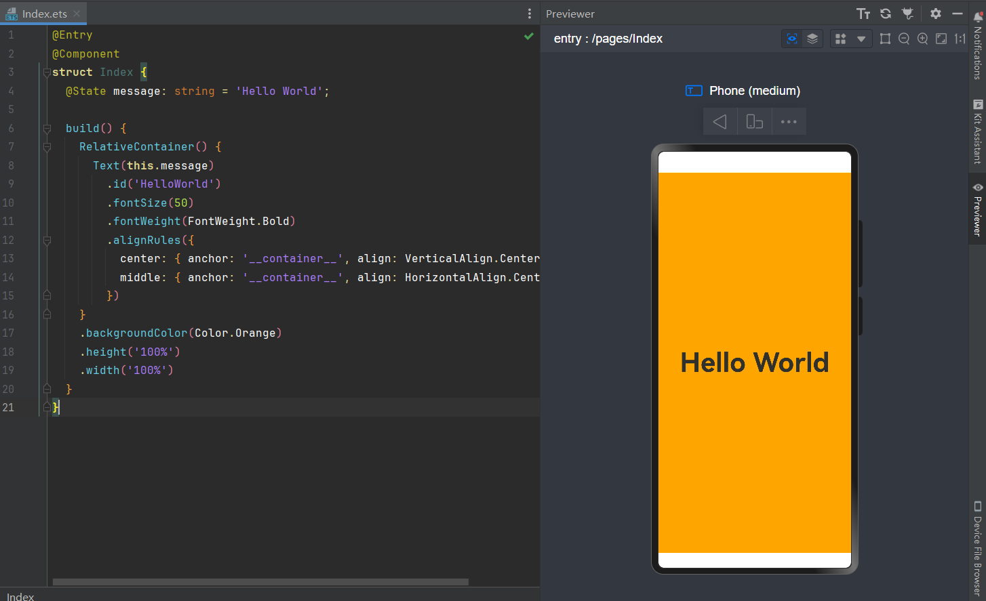Click .width('100%') on line 19
Viewport: 986px width, 601px height.
click(x=127, y=371)
